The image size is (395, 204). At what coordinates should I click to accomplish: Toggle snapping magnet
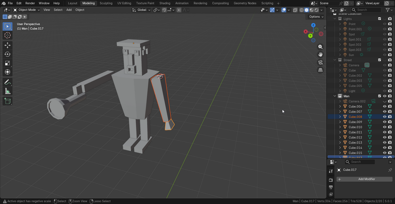click(164, 10)
